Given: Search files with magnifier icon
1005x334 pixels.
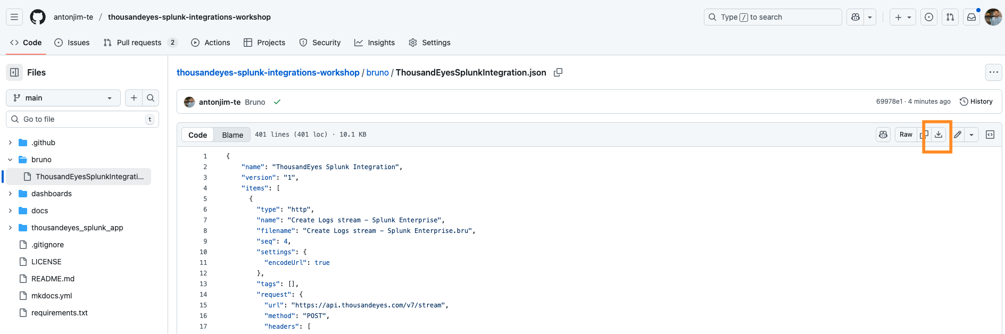Looking at the screenshot, I should (151, 98).
